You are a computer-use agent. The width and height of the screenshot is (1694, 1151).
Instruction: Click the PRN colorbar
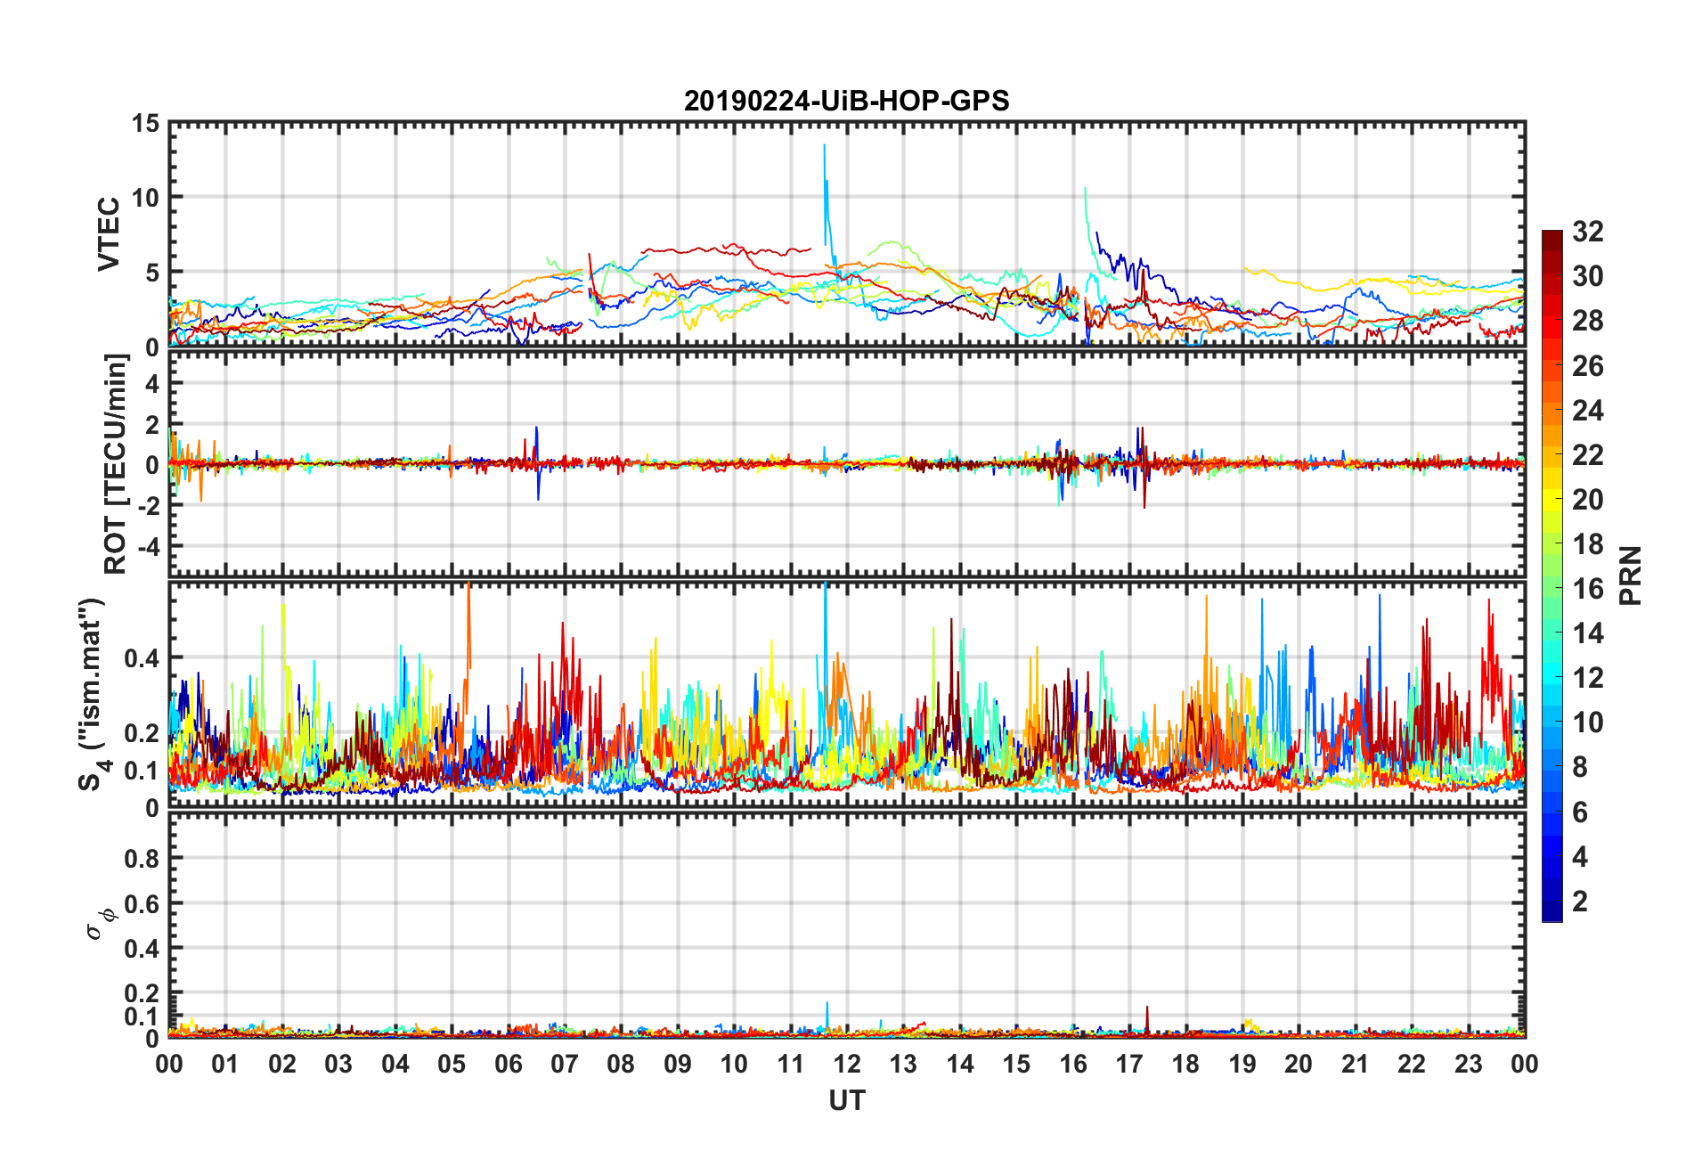tap(1552, 575)
